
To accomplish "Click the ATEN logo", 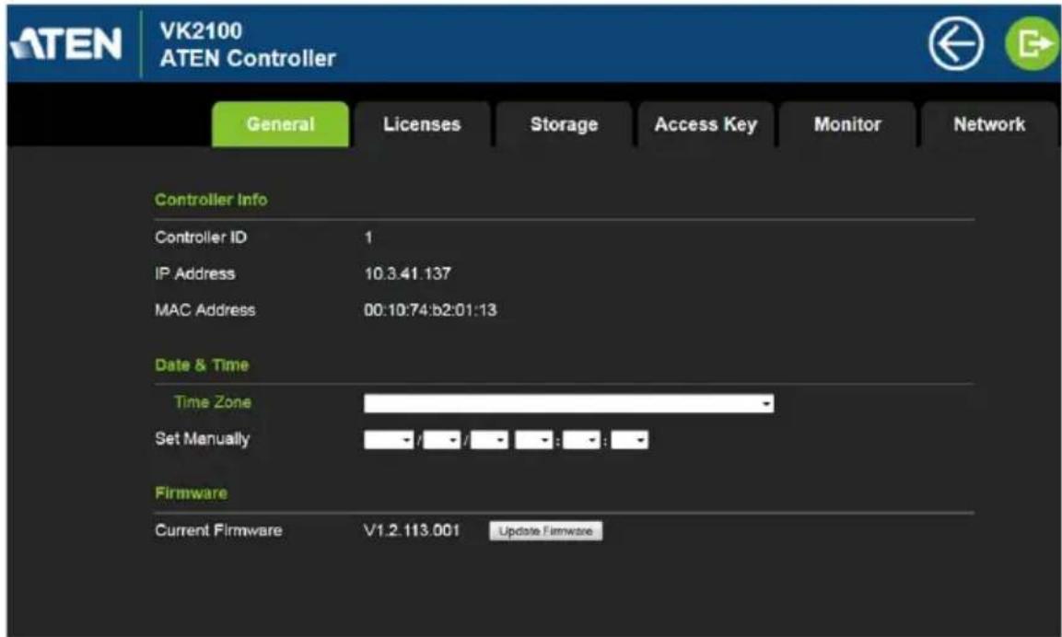I will click(65, 44).
